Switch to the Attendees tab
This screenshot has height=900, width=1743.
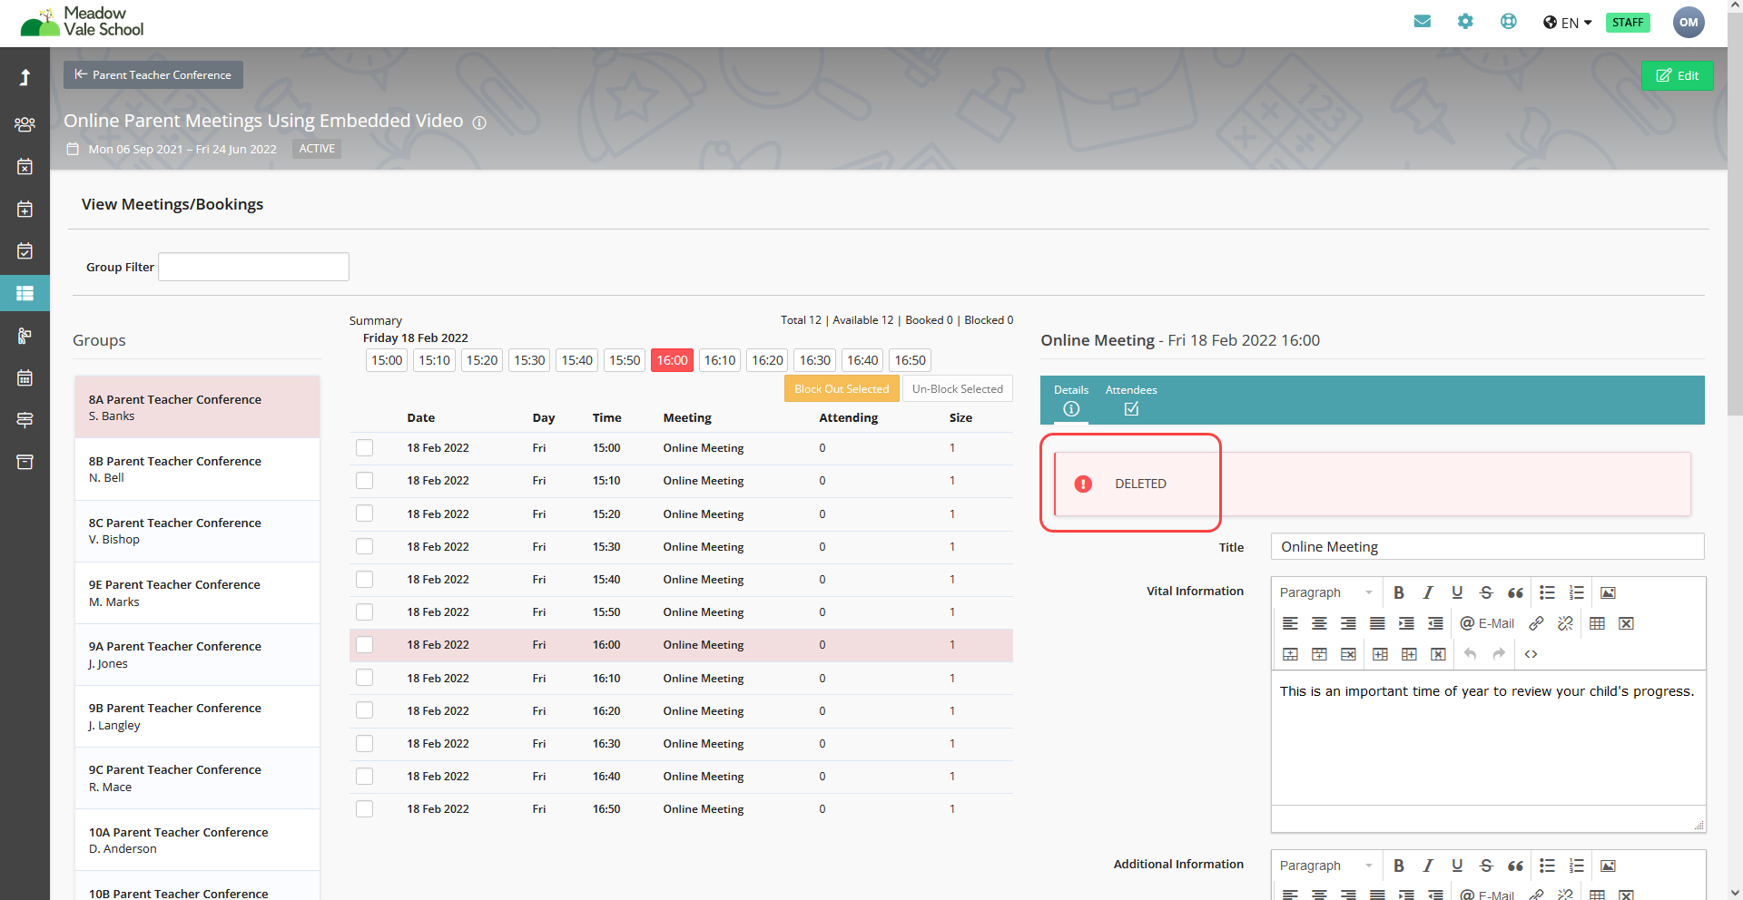pyautogui.click(x=1131, y=399)
